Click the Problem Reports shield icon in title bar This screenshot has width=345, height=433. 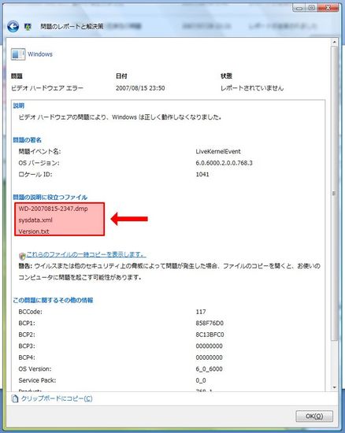[28, 27]
